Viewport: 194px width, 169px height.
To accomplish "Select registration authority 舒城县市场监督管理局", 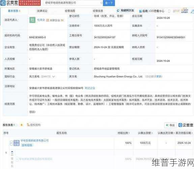I will (107, 69).
